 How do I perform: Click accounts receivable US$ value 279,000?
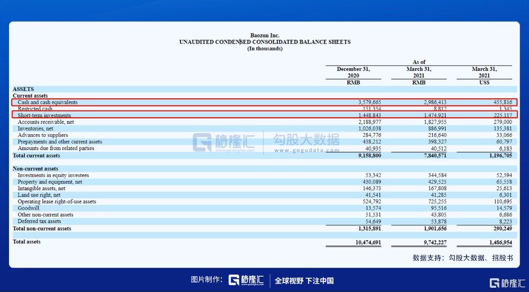503,122
